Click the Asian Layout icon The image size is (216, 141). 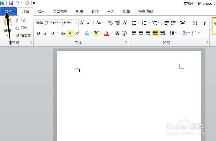(x=183, y=23)
